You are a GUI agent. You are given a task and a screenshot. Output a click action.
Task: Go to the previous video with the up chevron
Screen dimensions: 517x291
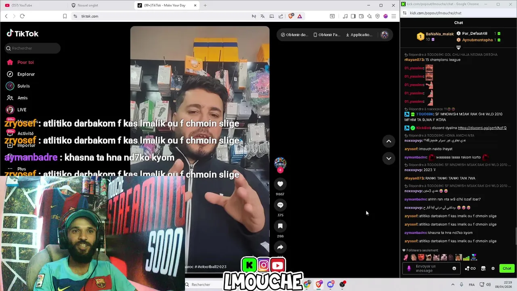pyautogui.click(x=389, y=141)
